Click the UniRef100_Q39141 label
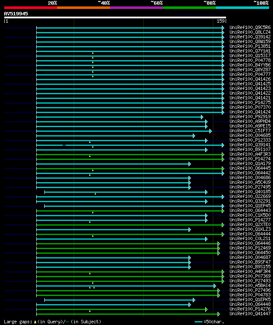This screenshot has height=325, width=273. click(x=250, y=145)
